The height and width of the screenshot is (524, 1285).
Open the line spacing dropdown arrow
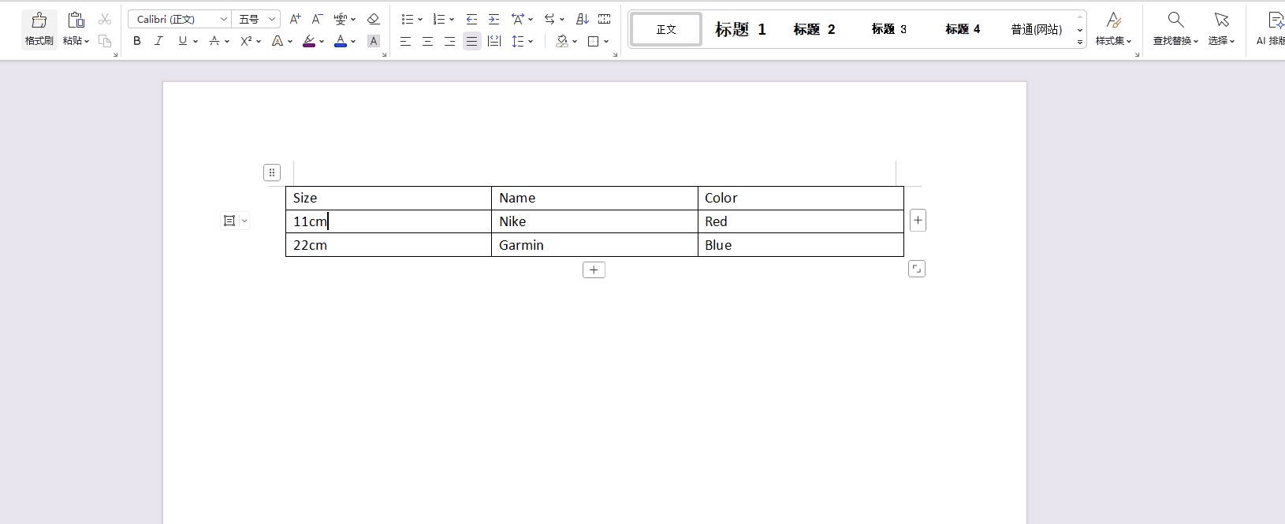pyautogui.click(x=531, y=41)
